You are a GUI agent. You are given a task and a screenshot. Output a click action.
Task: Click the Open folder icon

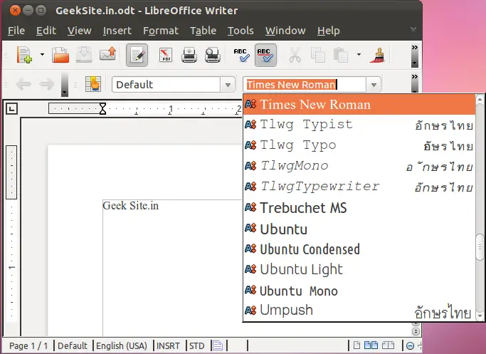(60, 55)
